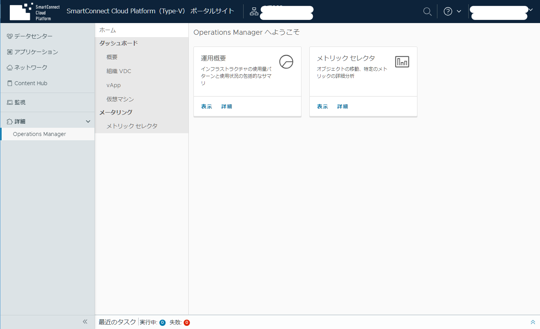The image size is (540, 329).
Task: Click the organization hierarchy icon in header
Action: (254, 12)
